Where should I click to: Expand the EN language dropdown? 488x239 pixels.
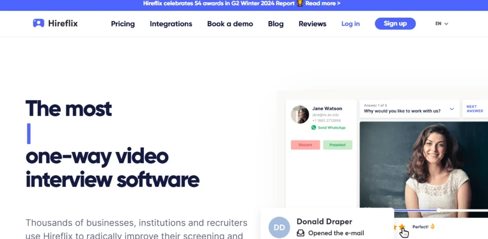tap(442, 24)
